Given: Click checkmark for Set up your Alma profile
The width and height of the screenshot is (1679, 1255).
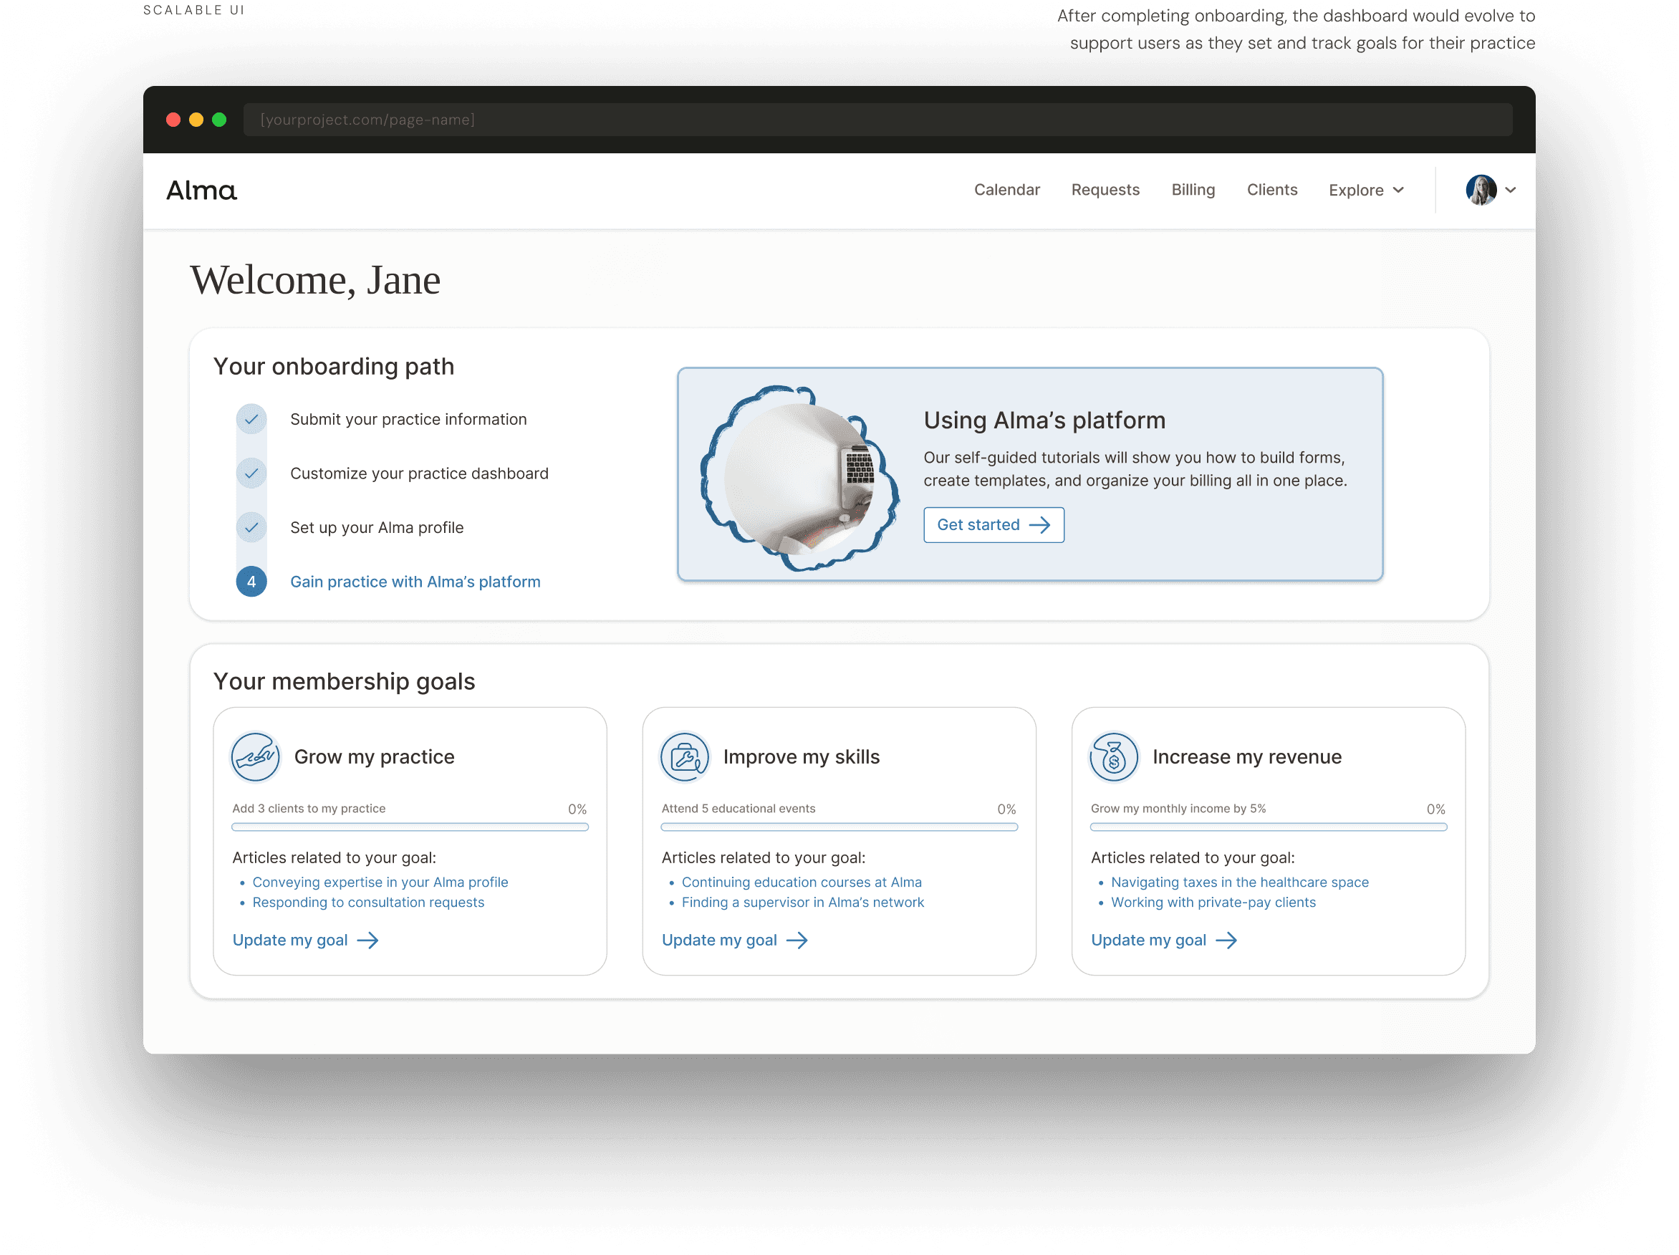Looking at the screenshot, I should point(251,528).
